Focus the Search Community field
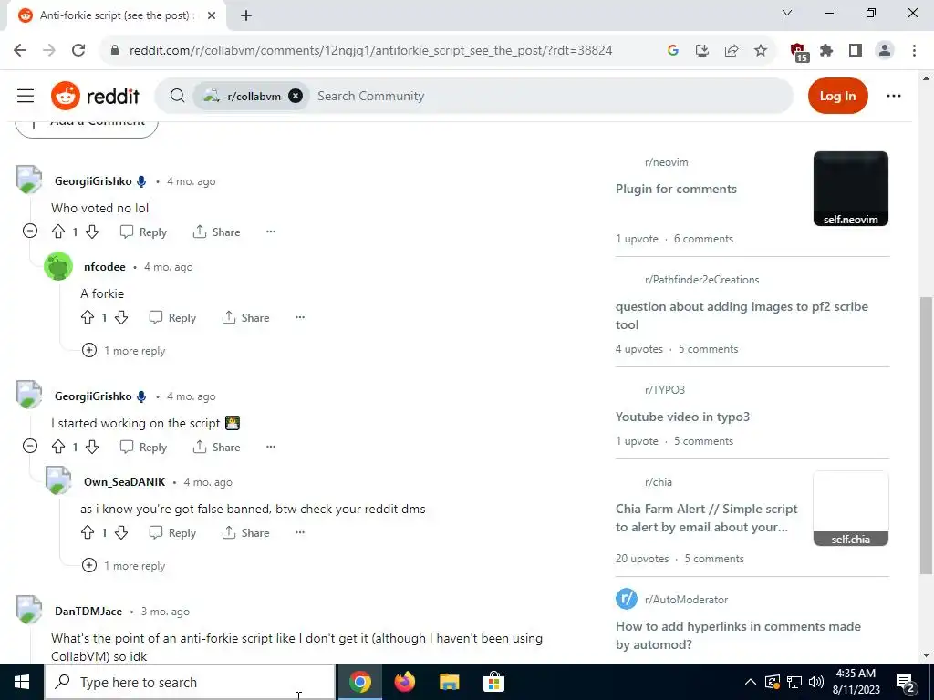The image size is (934, 700). coord(548,96)
